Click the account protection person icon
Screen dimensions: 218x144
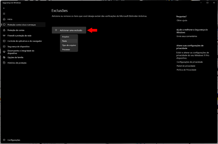point(4,30)
